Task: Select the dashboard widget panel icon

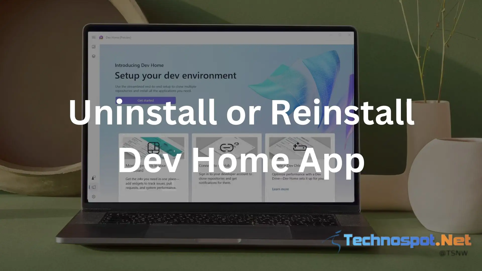Action: [x=94, y=47]
